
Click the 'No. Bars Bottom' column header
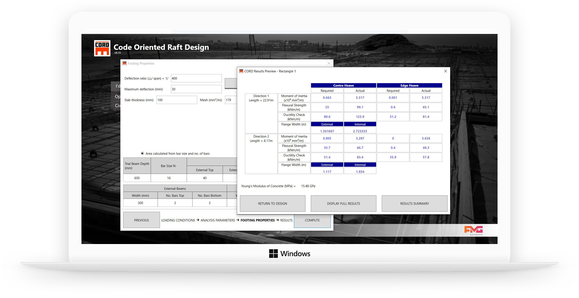click(x=210, y=195)
